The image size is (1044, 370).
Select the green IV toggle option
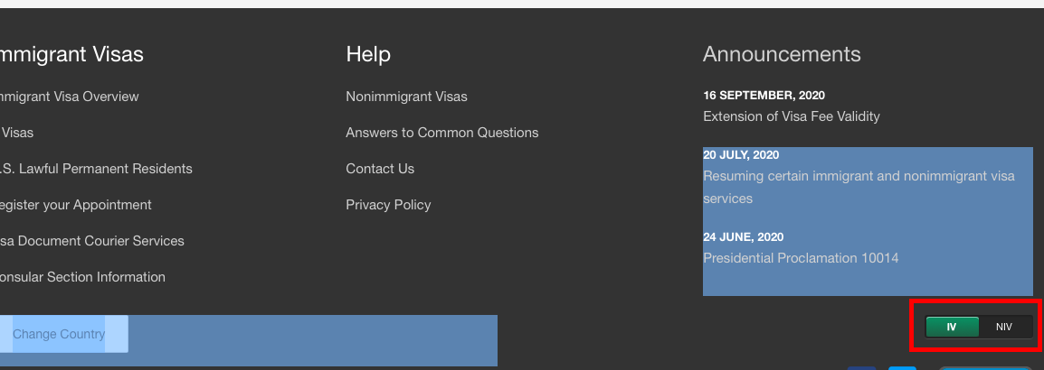click(952, 327)
